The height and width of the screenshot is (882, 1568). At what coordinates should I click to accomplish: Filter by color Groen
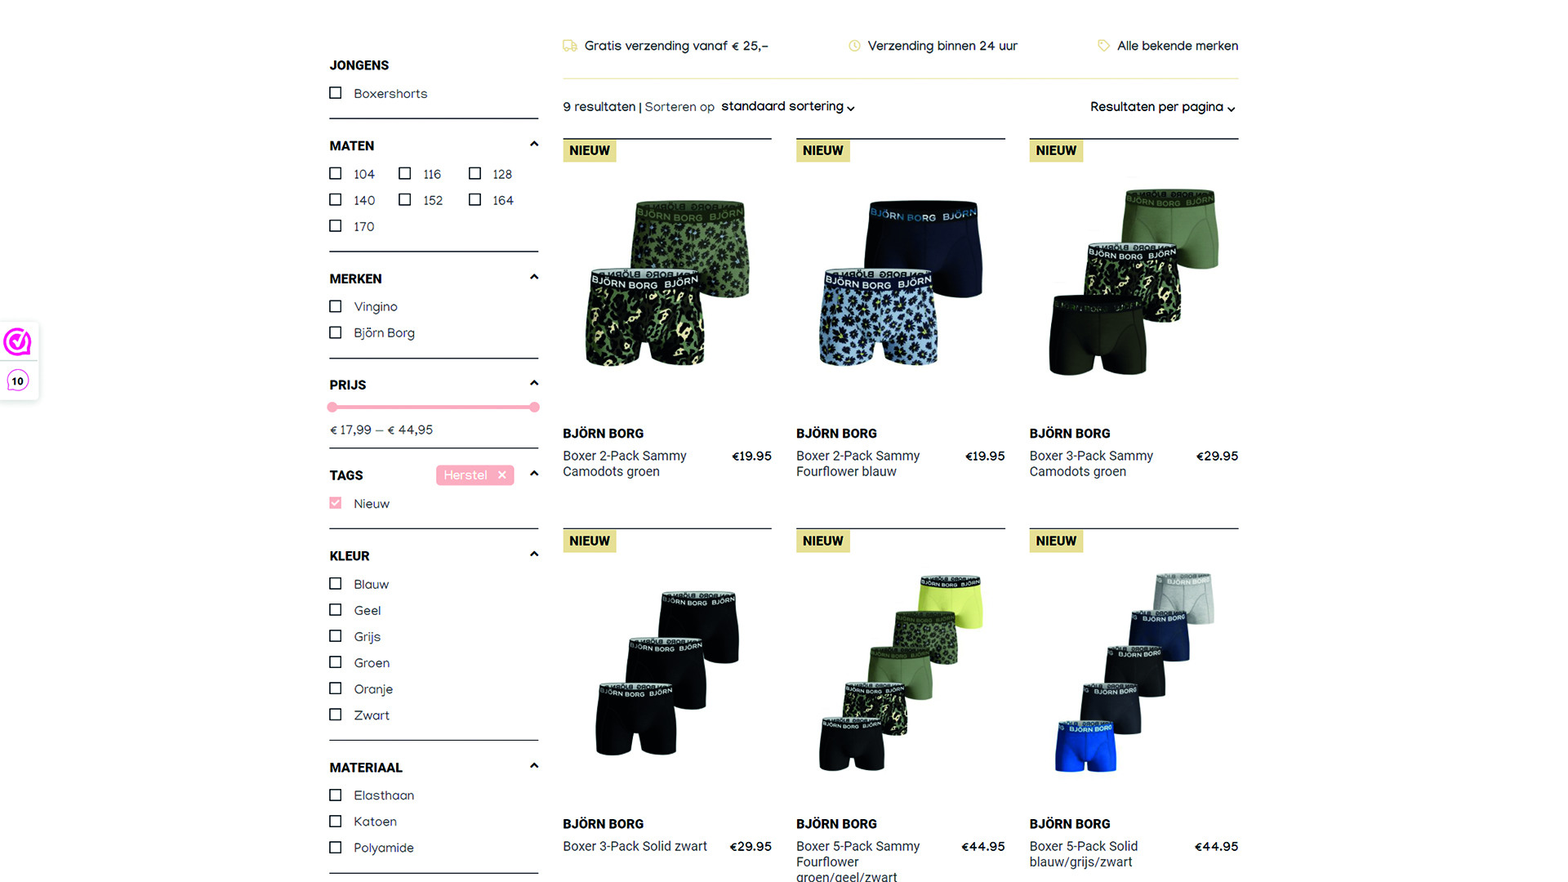coord(335,661)
